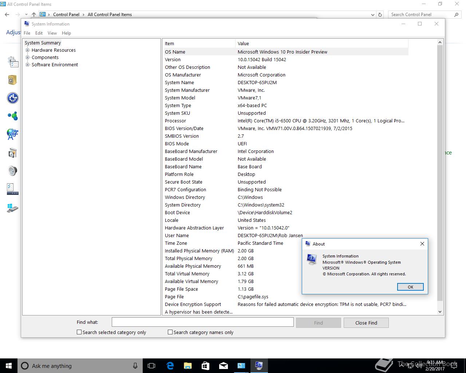Click the value "VMware7,1"

point(249,98)
